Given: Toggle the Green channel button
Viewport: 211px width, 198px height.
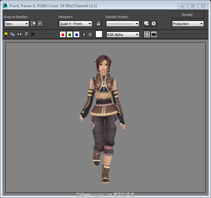Looking at the screenshot, I should [x=70, y=35].
